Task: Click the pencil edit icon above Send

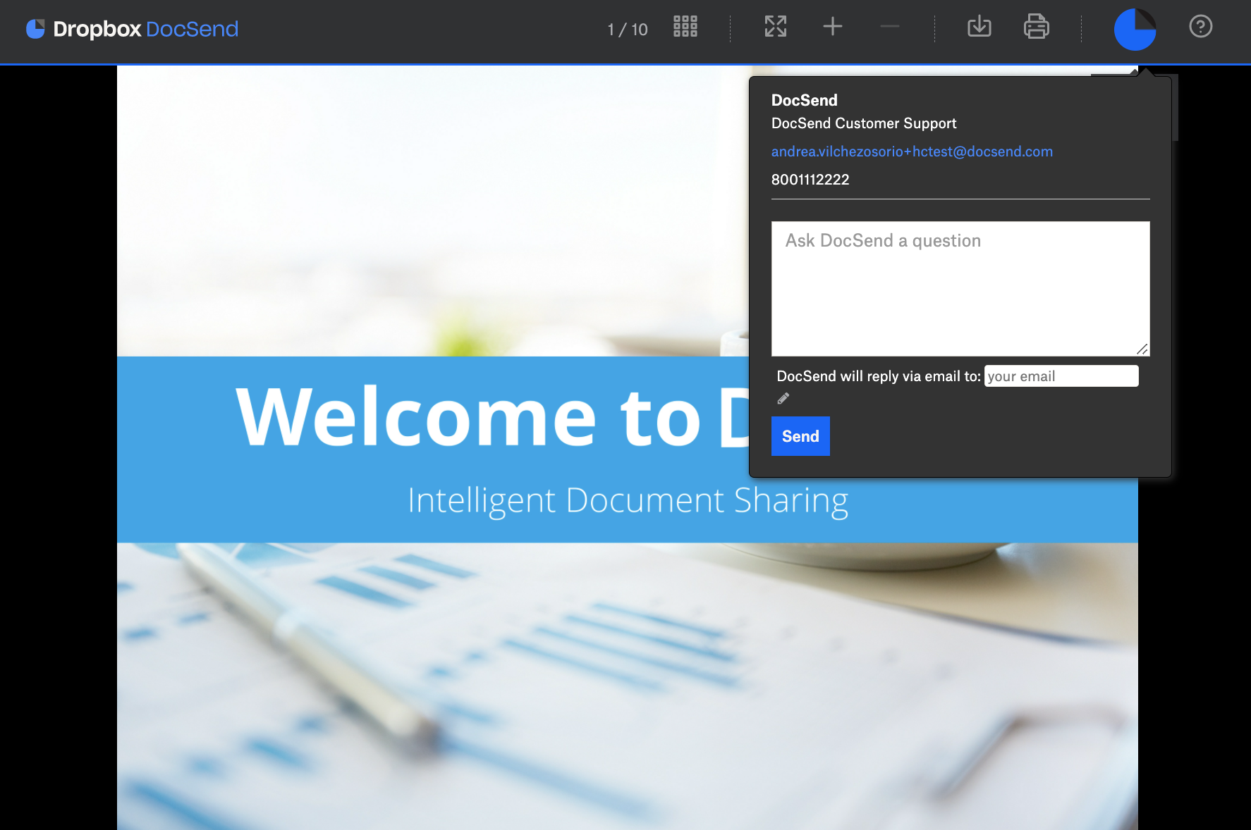Action: (x=783, y=399)
